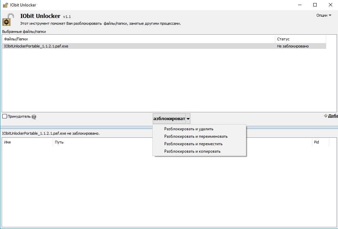Enable the Принудитель checkbox
Screen dimensions: 338x229
(4, 116)
